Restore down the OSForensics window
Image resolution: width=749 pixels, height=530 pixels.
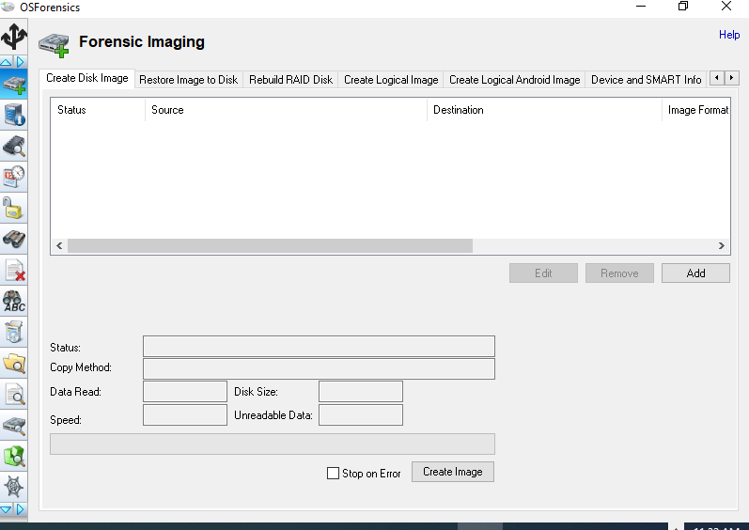(x=683, y=7)
